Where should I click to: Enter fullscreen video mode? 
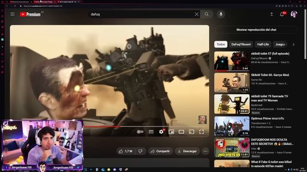201,132
